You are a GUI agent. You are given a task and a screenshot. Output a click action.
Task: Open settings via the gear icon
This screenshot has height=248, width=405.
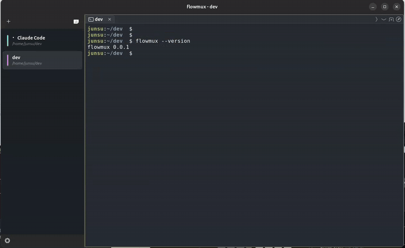click(x=8, y=240)
